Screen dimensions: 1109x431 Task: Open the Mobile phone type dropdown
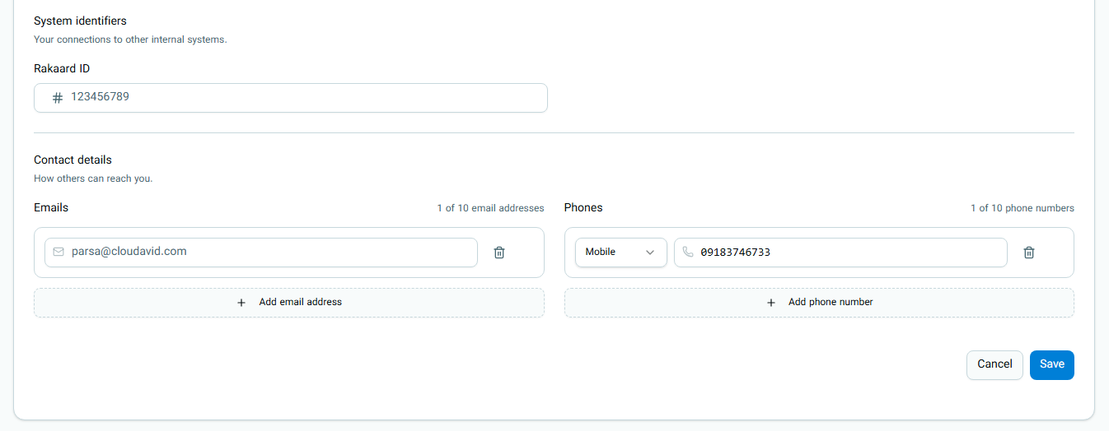point(620,253)
